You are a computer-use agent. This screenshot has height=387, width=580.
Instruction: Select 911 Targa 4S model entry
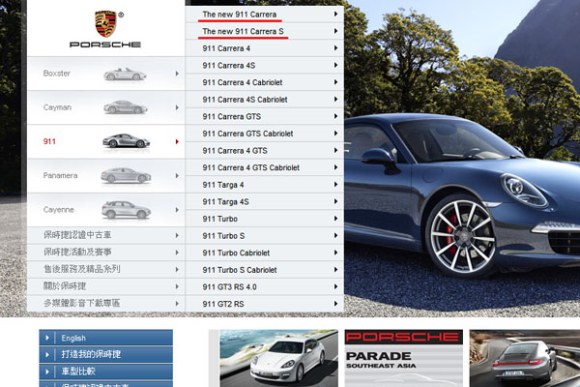pyautogui.click(x=225, y=201)
